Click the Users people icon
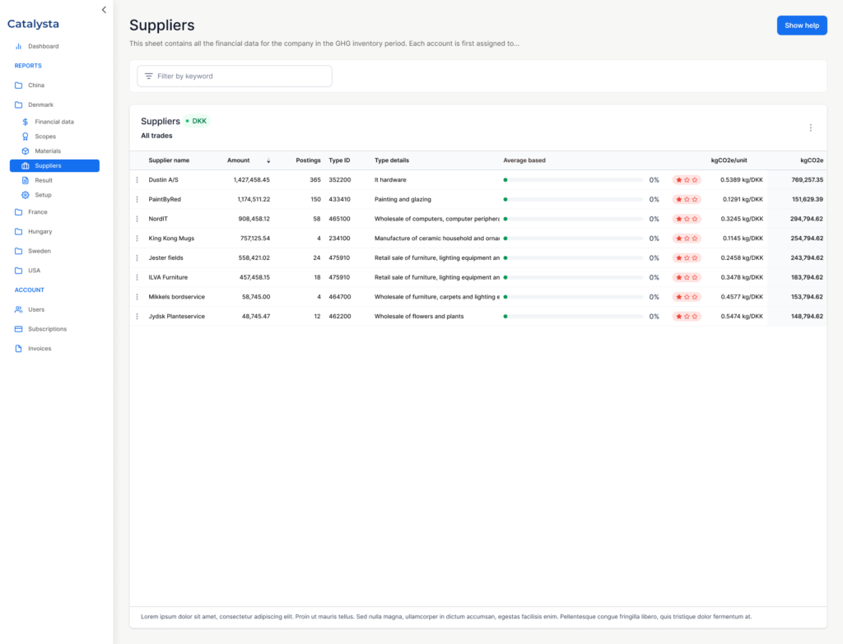 [x=19, y=309]
